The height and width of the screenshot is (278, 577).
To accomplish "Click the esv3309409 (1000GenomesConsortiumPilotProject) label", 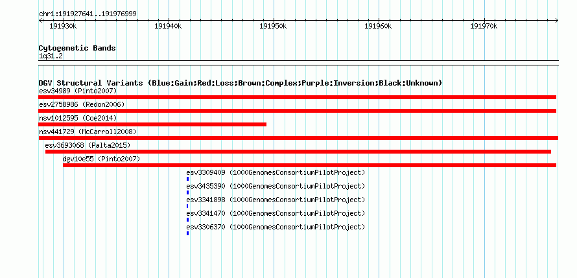I will [x=276, y=172].
